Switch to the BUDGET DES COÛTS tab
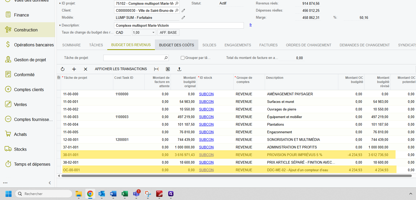The width and height of the screenshot is (416, 200). (x=176, y=45)
